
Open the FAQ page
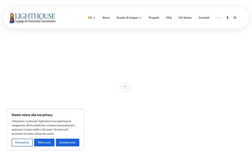[169, 18]
